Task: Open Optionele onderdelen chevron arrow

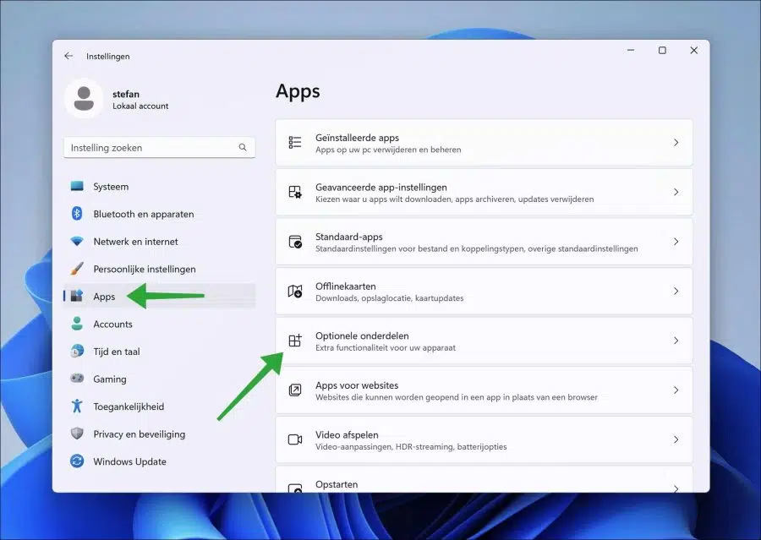Action: (676, 341)
